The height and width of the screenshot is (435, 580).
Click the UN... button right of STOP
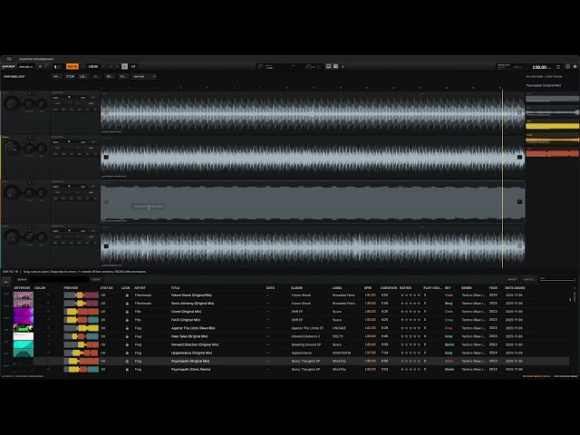coord(83,76)
